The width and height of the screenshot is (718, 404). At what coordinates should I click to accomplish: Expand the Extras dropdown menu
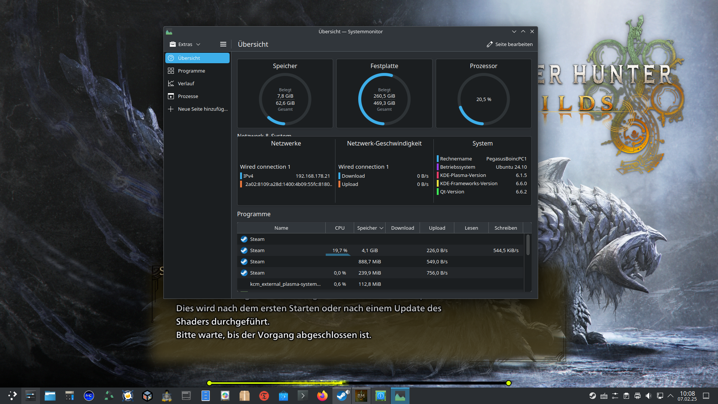pyautogui.click(x=185, y=44)
